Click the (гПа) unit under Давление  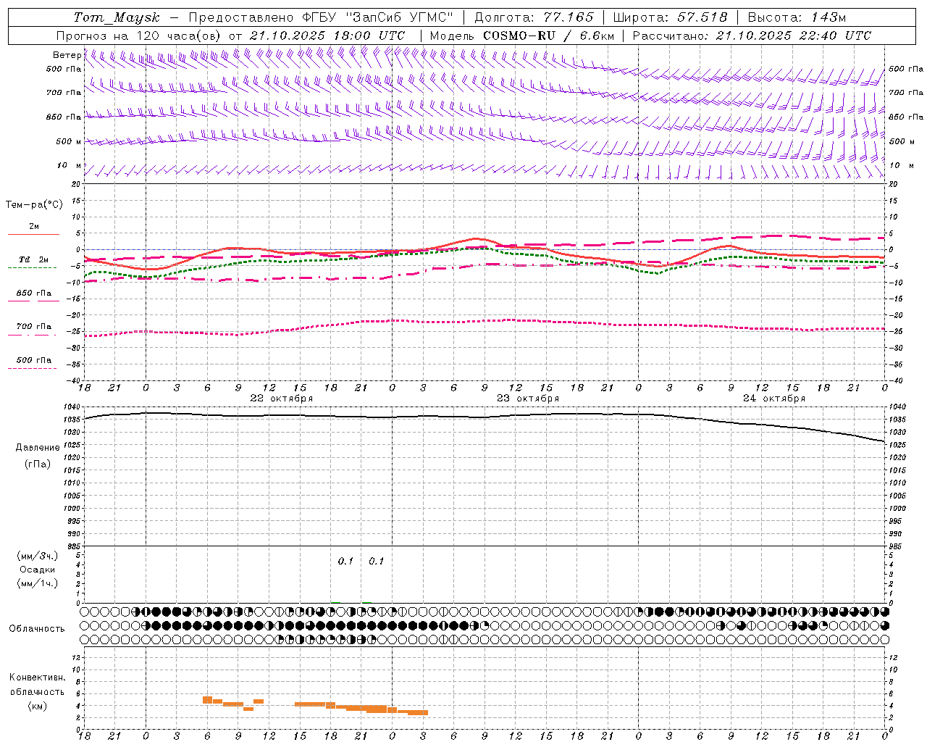point(38,464)
